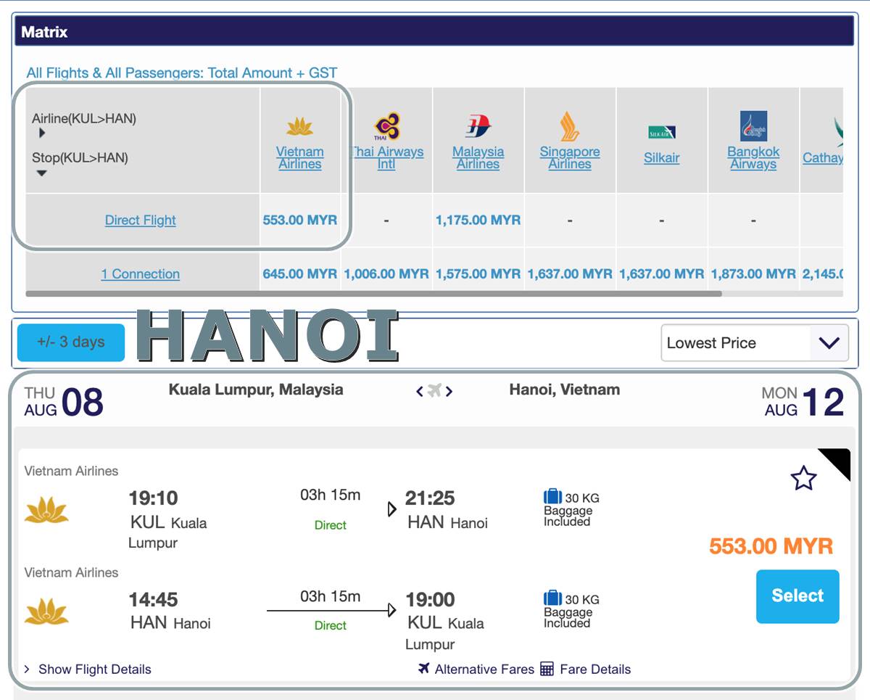Click departure time 19:10
The image size is (870, 700).
pos(153,498)
